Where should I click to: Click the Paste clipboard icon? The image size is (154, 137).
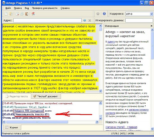tap(27, 14)
